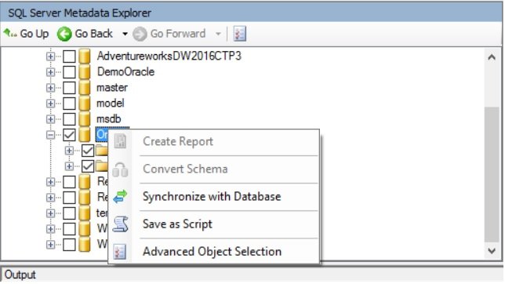Expand the msdb database node
This screenshot has height=284, width=505.
click(x=50, y=119)
